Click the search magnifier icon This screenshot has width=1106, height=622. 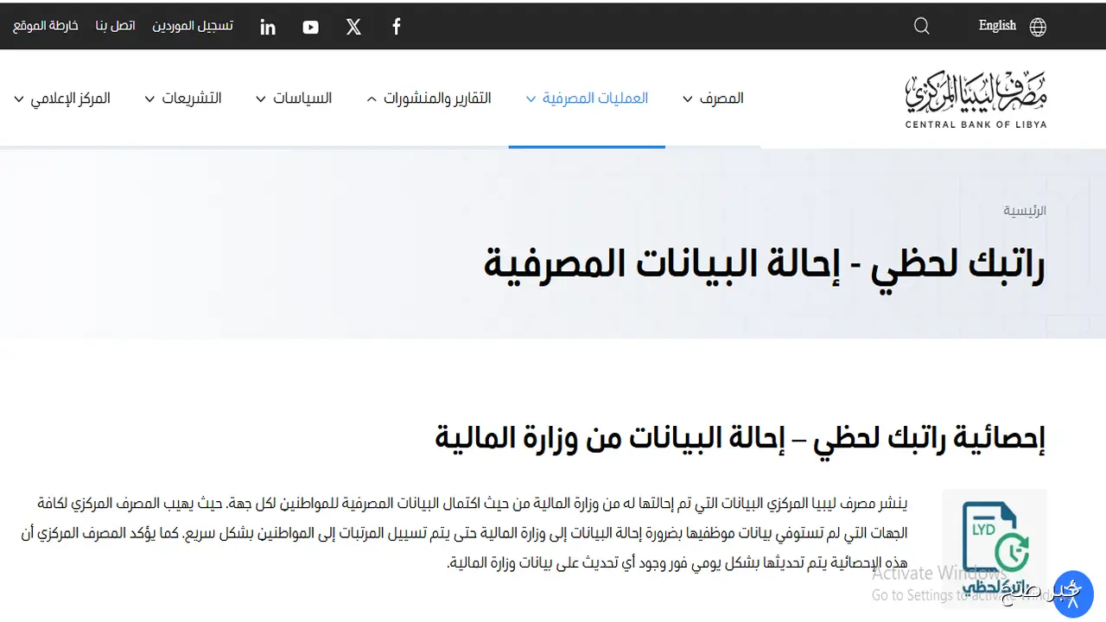tap(921, 26)
